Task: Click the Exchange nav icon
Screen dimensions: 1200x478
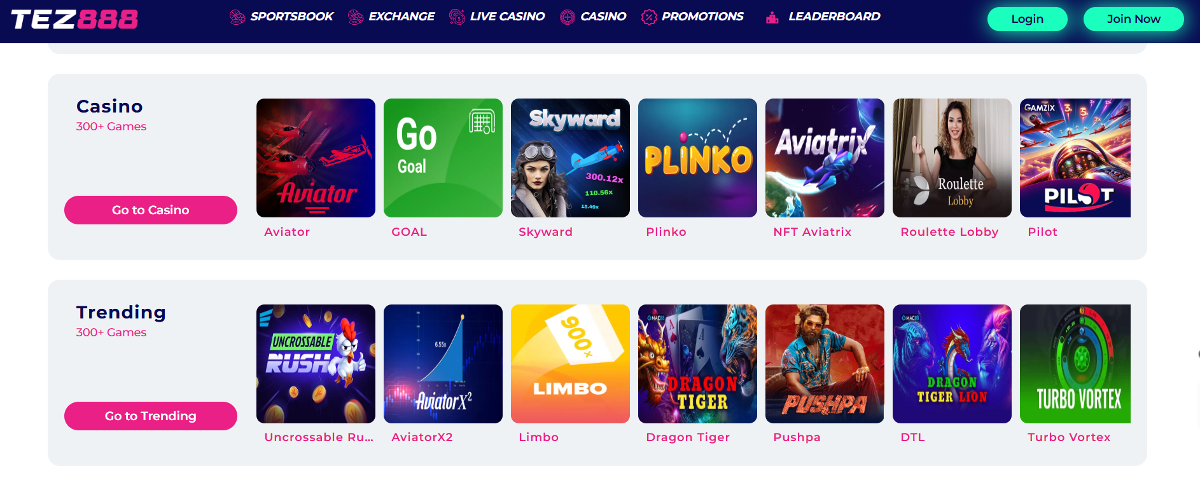Action: [x=356, y=17]
